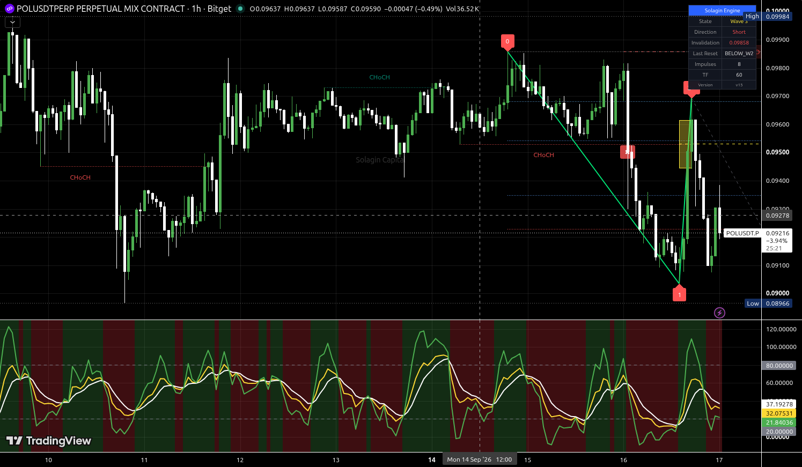Click the 20.00000 lower band level label
The image size is (802, 467).
click(779, 432)
